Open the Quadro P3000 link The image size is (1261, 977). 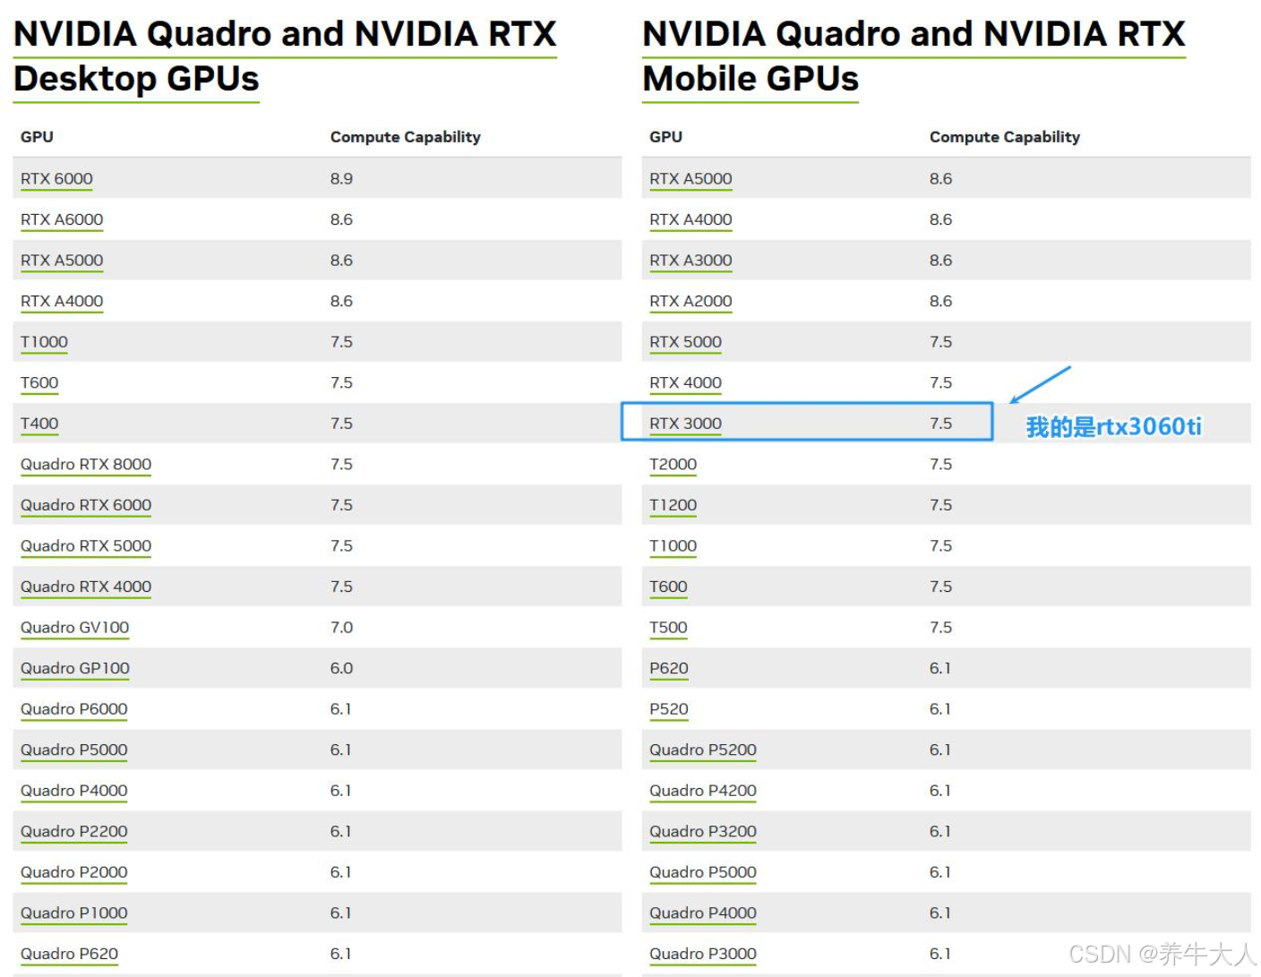pos(703,953)
